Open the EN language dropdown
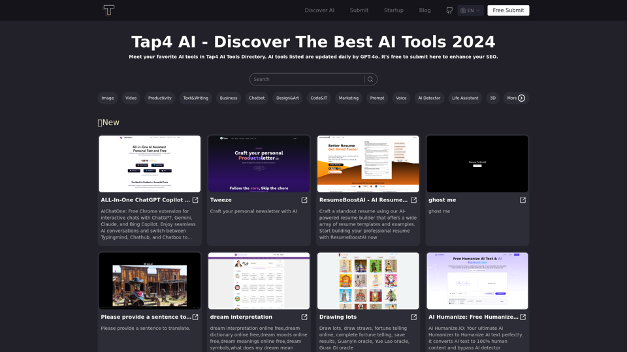This screenshot has width=627, height=352. 470,10
